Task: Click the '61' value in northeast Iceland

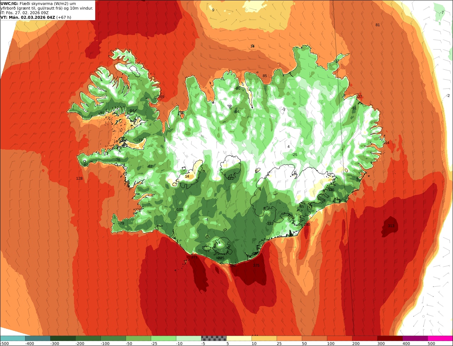Action: click(x=354, y=108)
